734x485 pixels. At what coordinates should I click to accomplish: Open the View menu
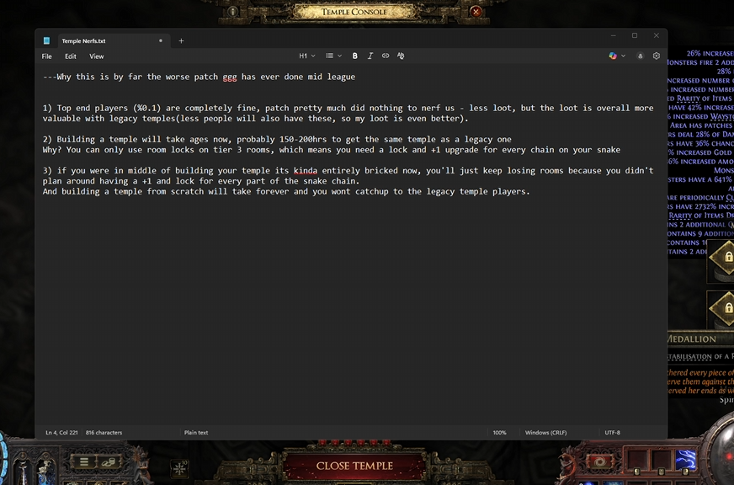coord(97,56)
